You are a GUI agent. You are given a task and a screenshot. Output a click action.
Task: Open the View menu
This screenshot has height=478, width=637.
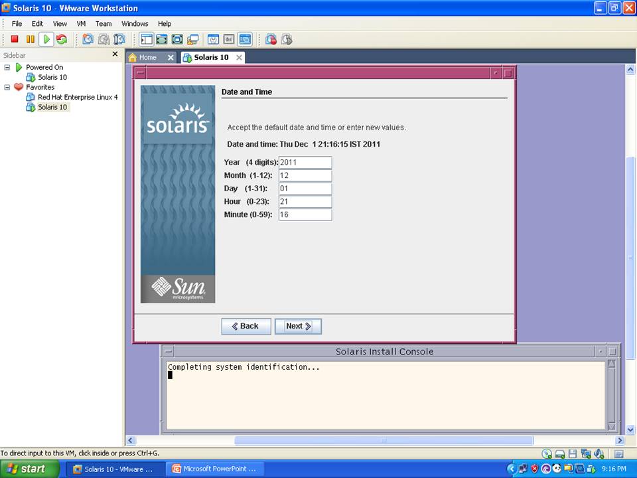[x=60, y=24]
